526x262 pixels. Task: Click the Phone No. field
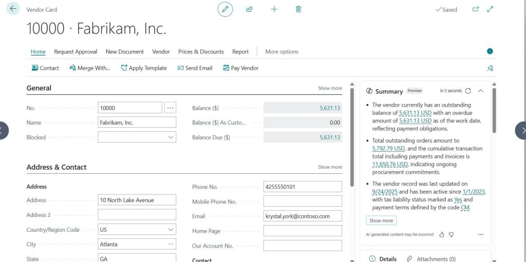(303, 187)
